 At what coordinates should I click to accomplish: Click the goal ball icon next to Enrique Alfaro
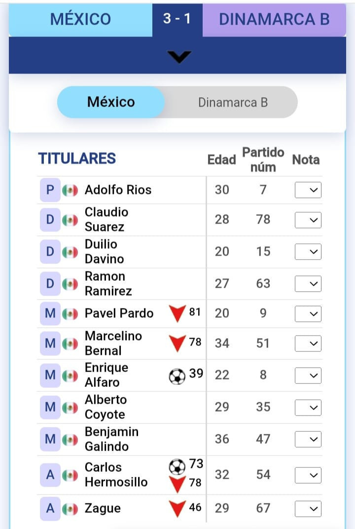(177, 377)
